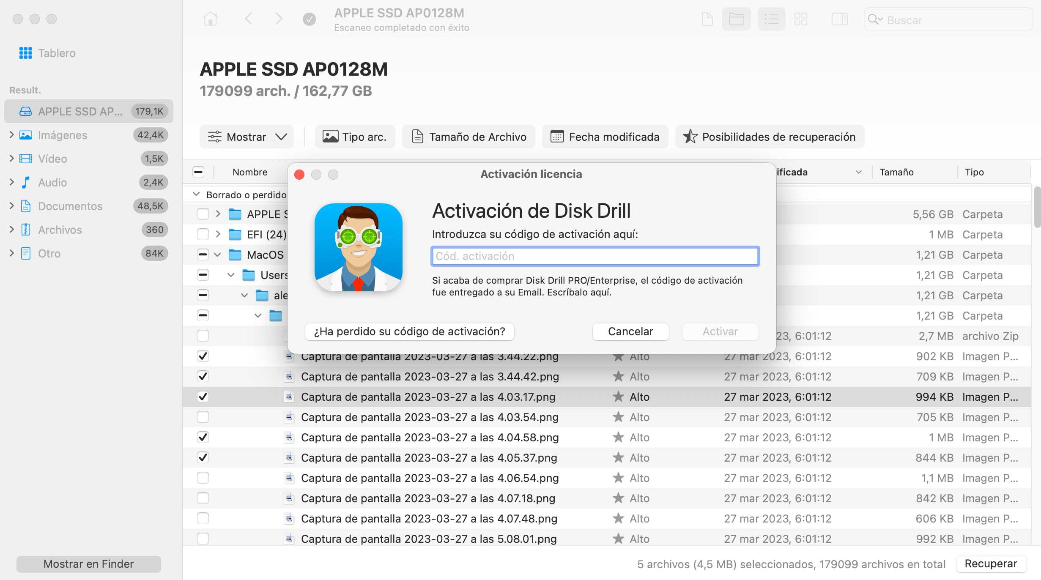Viewport: 1041px width, 580px height.
Task: Focus the Buscar search field
Action: pos(948,19)
